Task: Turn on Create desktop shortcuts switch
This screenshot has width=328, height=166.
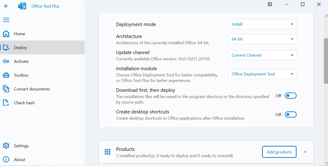Action: point(290,114)
